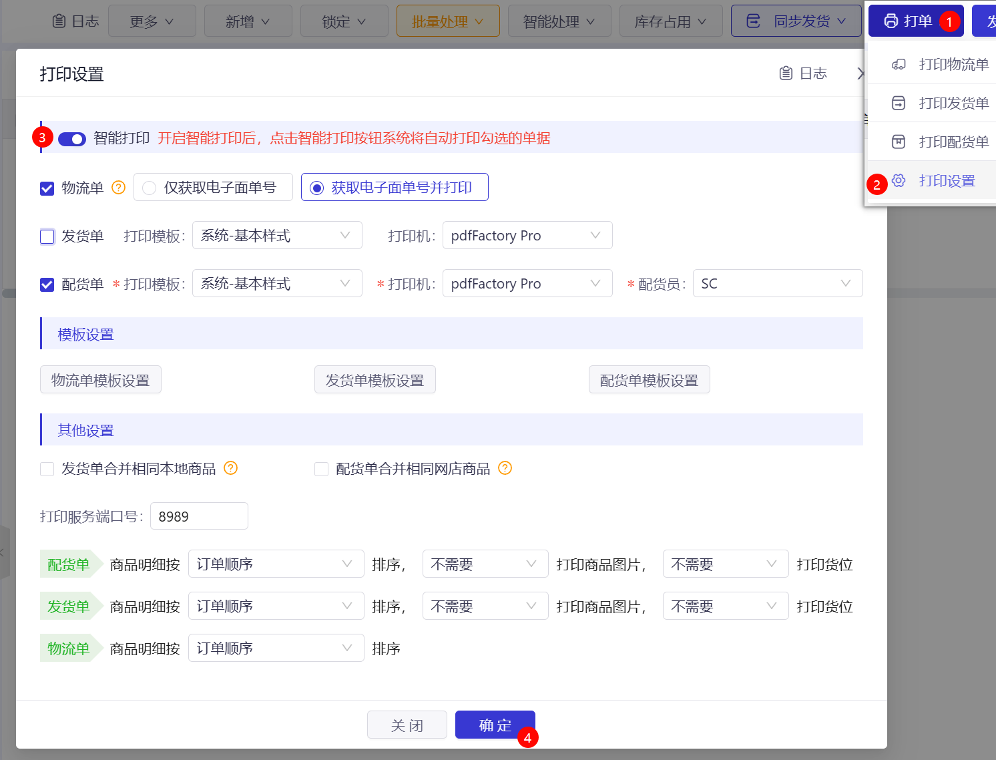Check the 发货单 checkbox
996x760 pixels.
(x=47, y=236)
